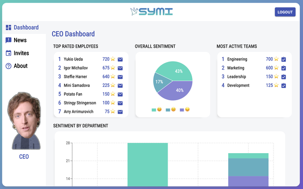Click the star next to Steffie Harner's 640
This screenshot has height=189, width=303.
click(113, 77)
